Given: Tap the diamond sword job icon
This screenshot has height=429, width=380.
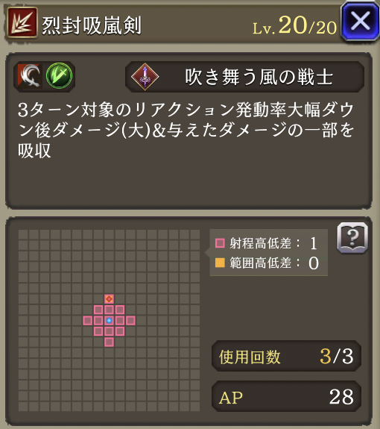Looking at the screenshot, I should 145,77.
